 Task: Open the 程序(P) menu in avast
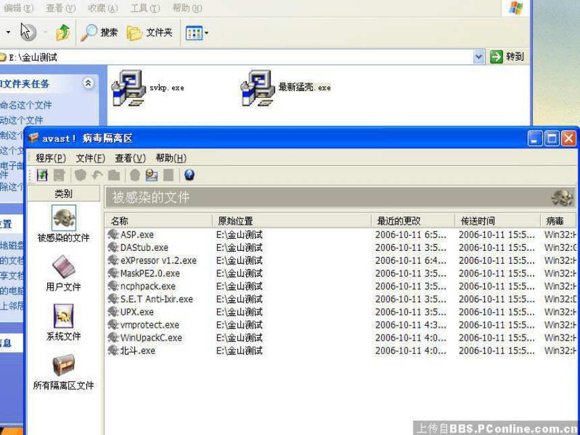click(51, 158)
